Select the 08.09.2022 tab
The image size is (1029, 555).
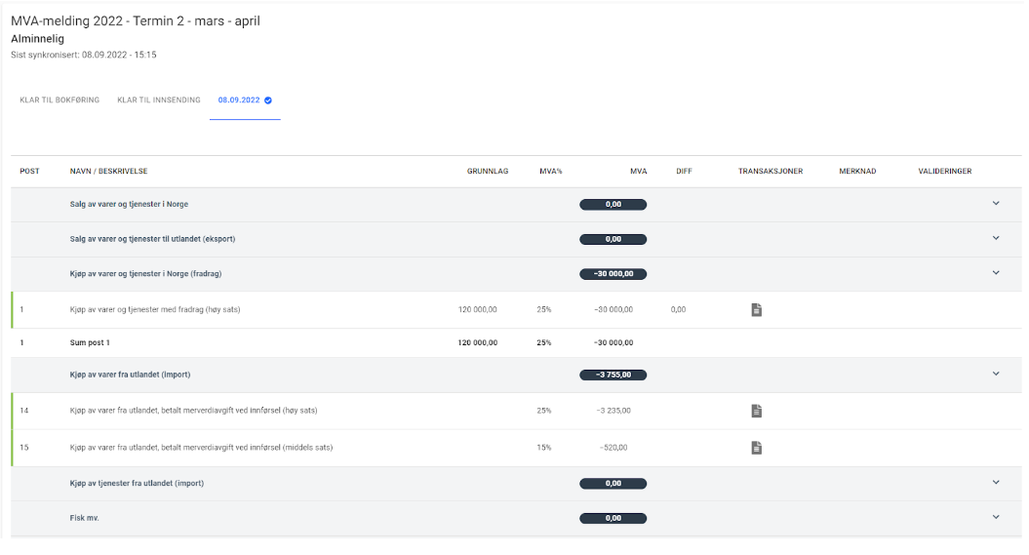pos(239,100)
